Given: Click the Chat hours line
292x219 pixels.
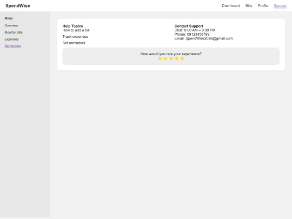Looking at the screenshot, I should click(195, 30).
